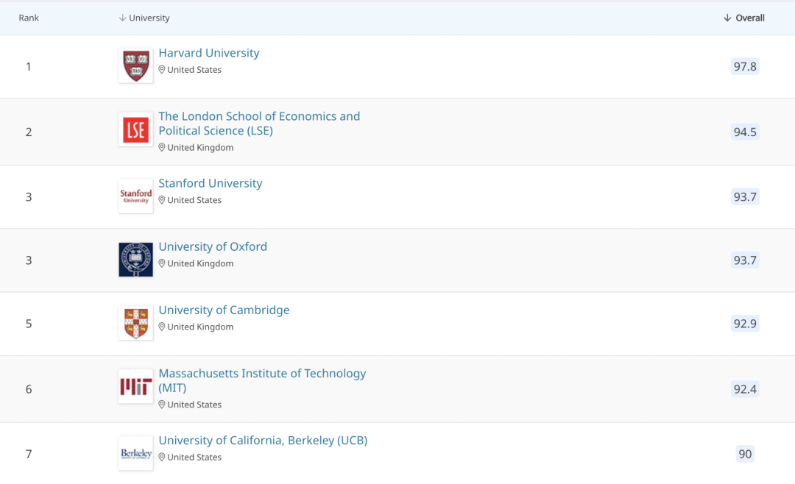Viewport: 795px width, 484px height.
Task: Open University of California, Berkeley link
Action: 263,440
